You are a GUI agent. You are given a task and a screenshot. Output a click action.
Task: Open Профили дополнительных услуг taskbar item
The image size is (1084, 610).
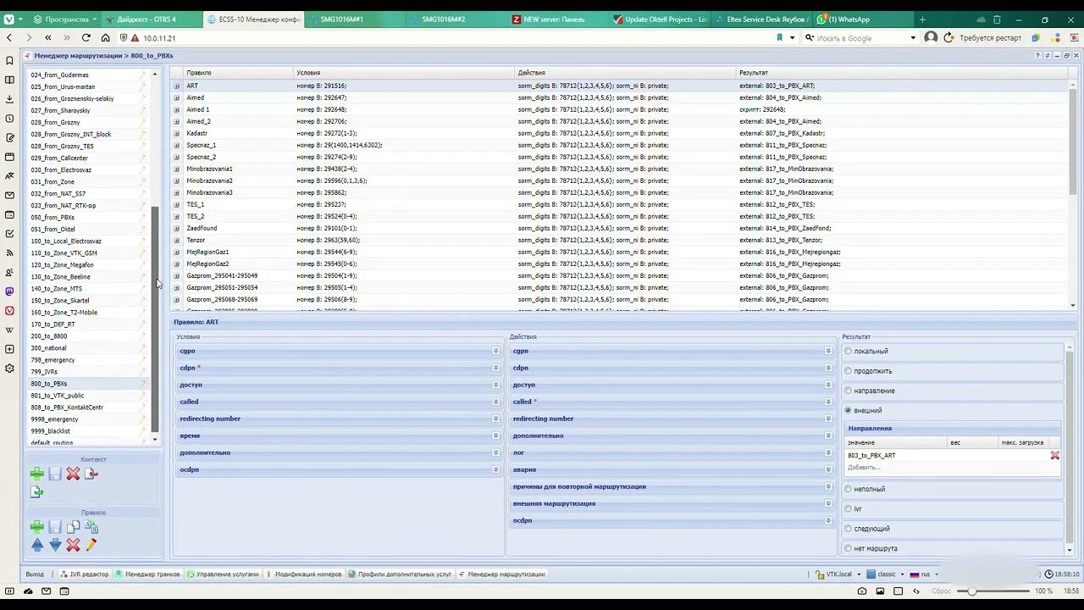[401, 574]
